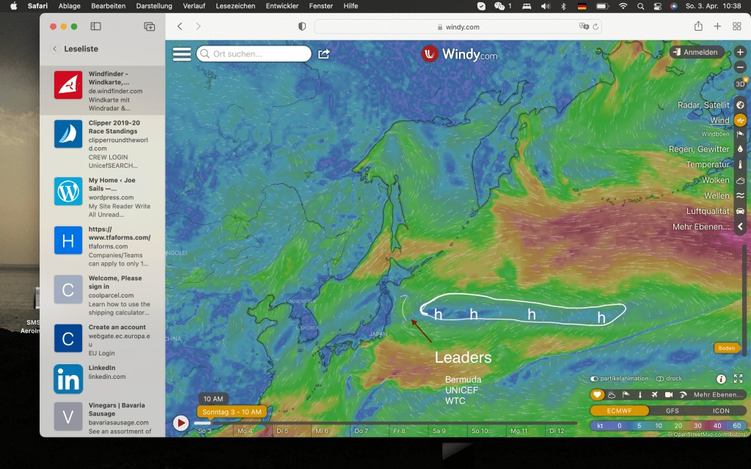Choose the Wolken cloud layer icon
Screen dimensions: 751x469
pyautogui.click(x=740, y=180)
